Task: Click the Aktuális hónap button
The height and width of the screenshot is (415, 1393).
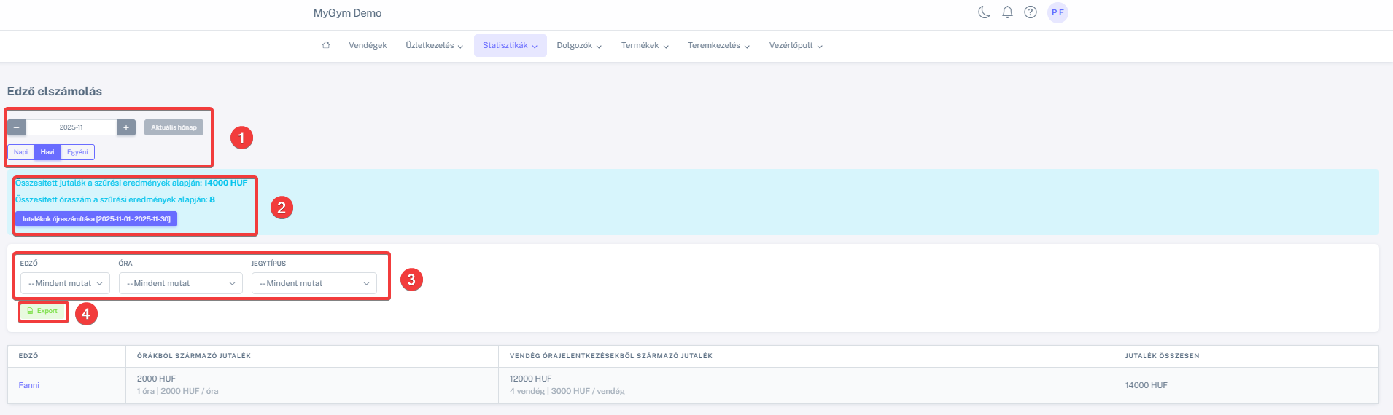Action: click(174, 127)
